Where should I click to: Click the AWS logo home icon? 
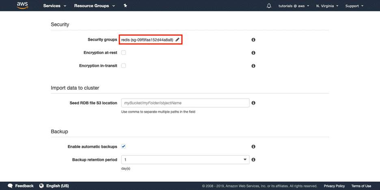(22, 6)
